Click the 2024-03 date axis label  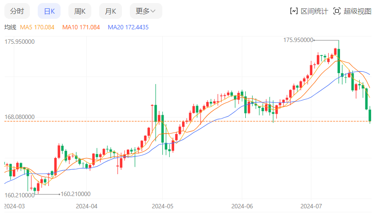[x=14, y=205]
